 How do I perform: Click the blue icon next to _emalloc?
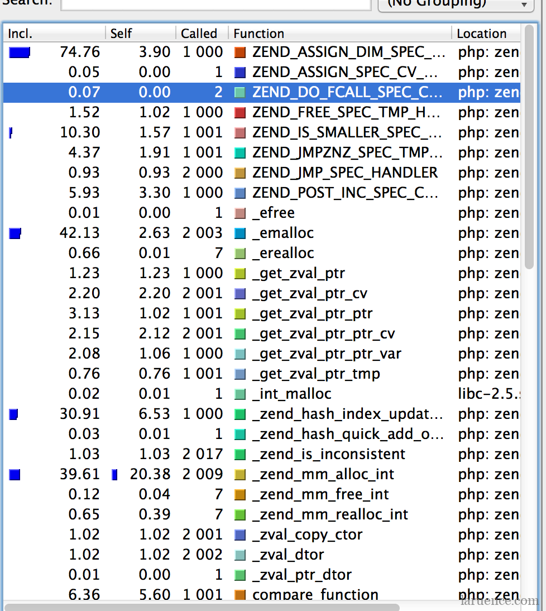point(240,233)
